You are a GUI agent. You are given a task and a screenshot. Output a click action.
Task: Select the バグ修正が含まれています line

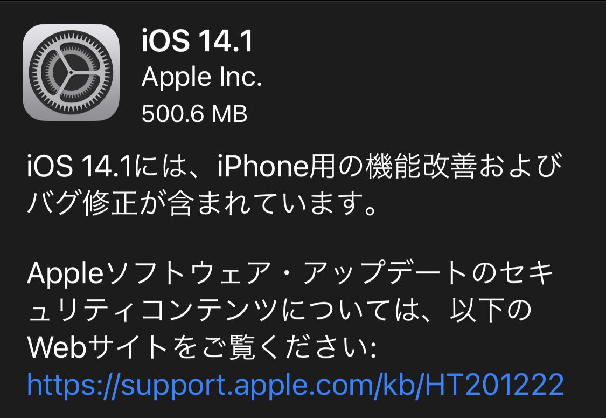202,203
